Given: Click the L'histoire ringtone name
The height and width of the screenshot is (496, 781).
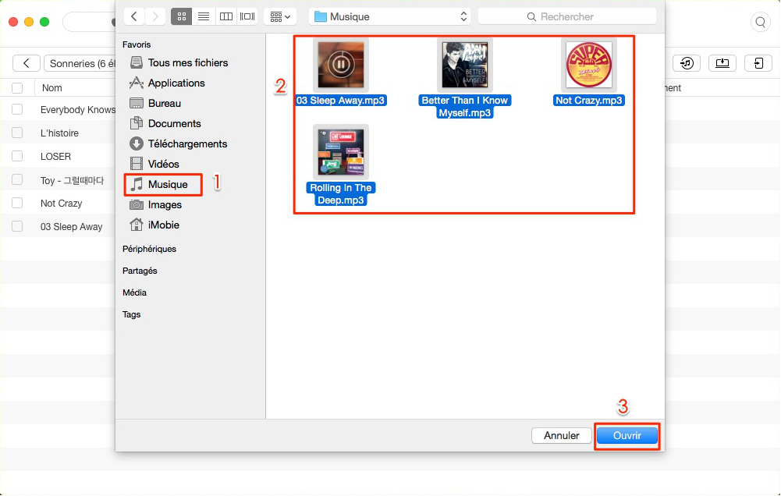Looking at the screenshot, I should (x=59, y=133).
